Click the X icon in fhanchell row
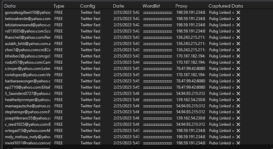Viewport: 273px width, 149px height. 238,37
